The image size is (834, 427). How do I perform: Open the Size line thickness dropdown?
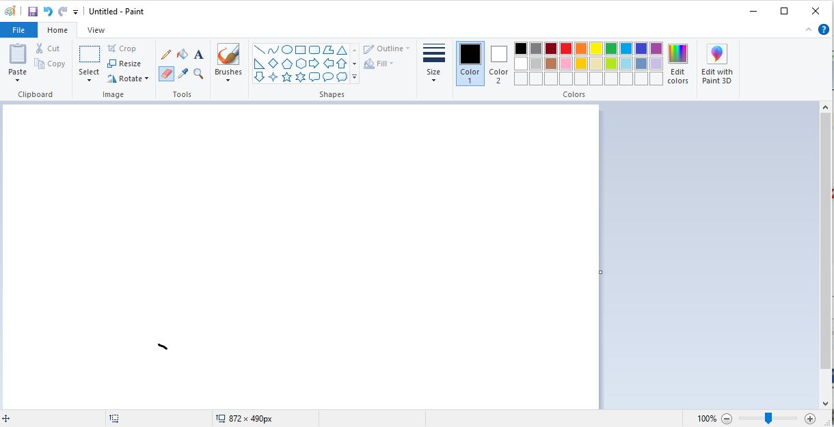pos(433,63)
